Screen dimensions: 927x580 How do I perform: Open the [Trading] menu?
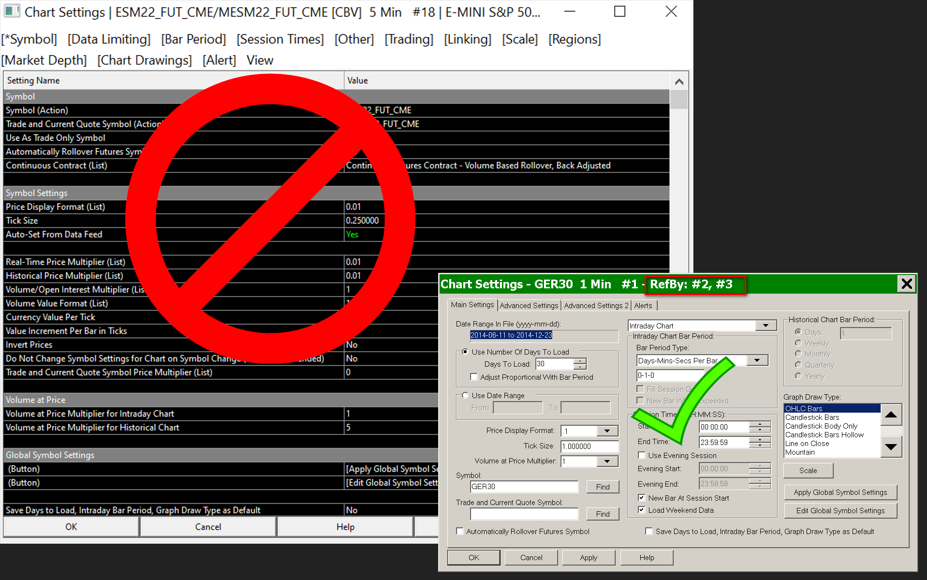409,39
